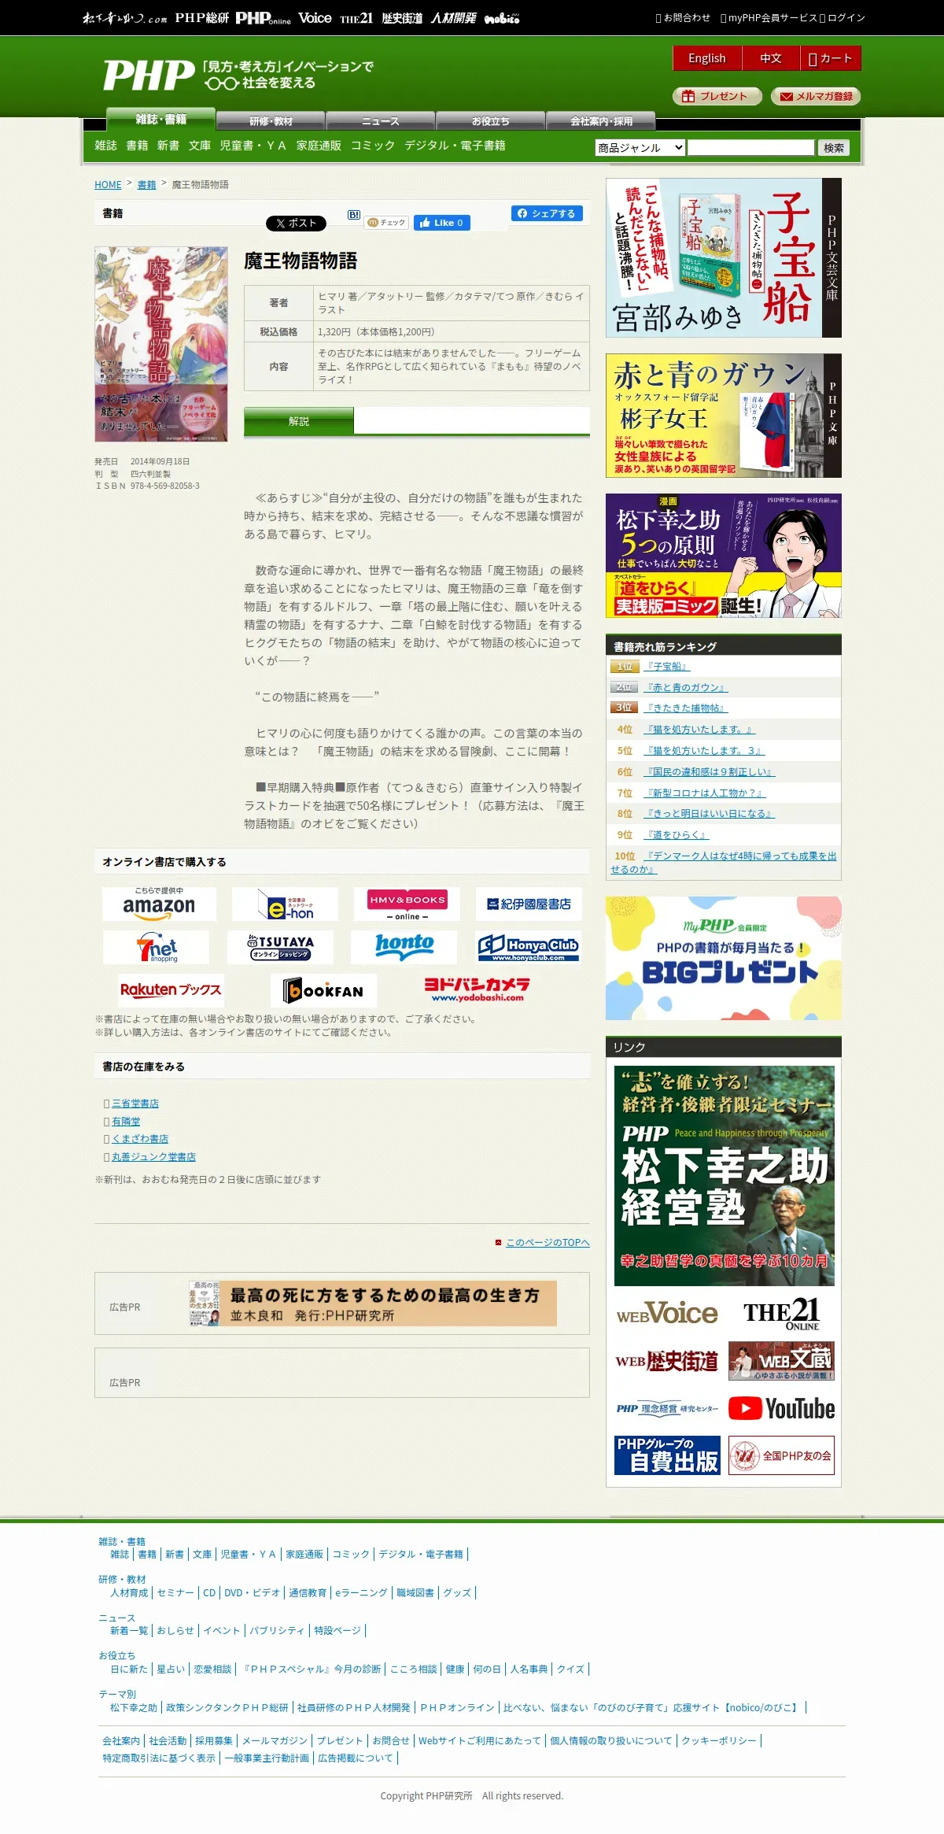The image size is (944, 1834).
Task: Click the 最高の死に方 ad banner
Action: (373, 1303)
